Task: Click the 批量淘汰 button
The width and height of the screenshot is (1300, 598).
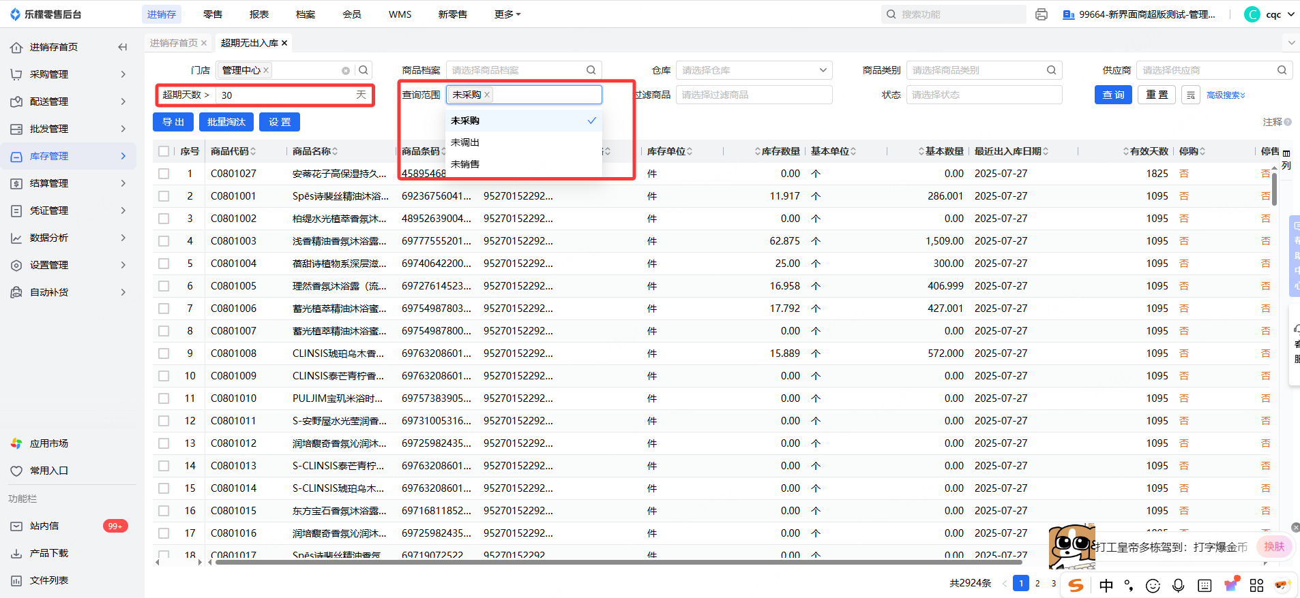Action: pyautogui.click(x=226, y=122)
